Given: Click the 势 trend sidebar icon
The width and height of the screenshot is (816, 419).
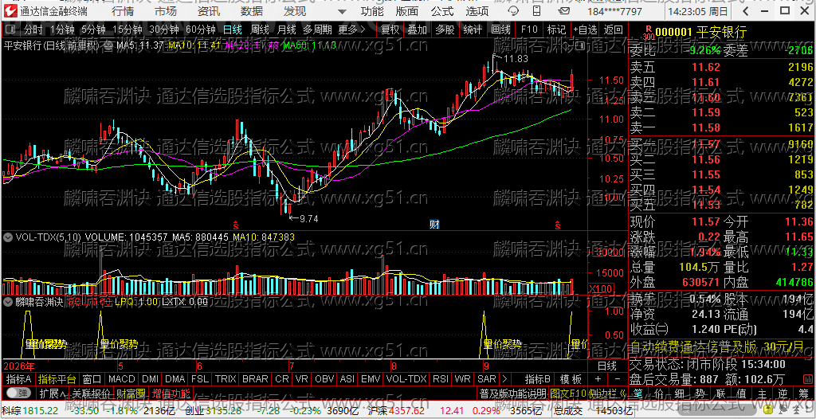Looking at the screenshot, I should (x=700, y=392).
